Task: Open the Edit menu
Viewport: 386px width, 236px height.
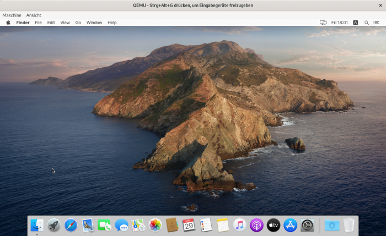Action: click(51, 23)
